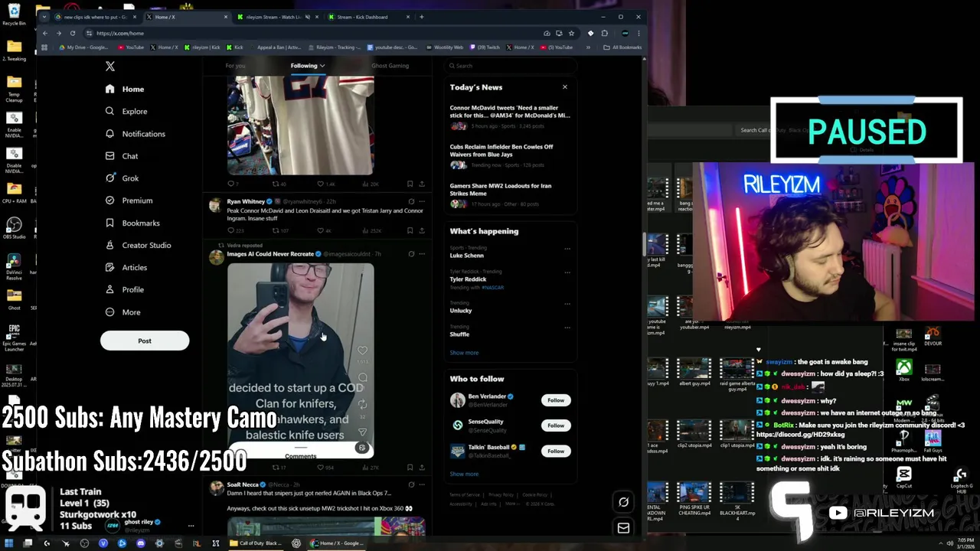Screen dimensions: 980x551
Task: Follow SenseQuality
Action: point(556,425)
